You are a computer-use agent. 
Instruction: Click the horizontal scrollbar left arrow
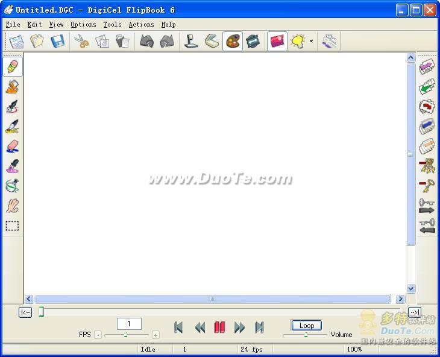point(29,299)
